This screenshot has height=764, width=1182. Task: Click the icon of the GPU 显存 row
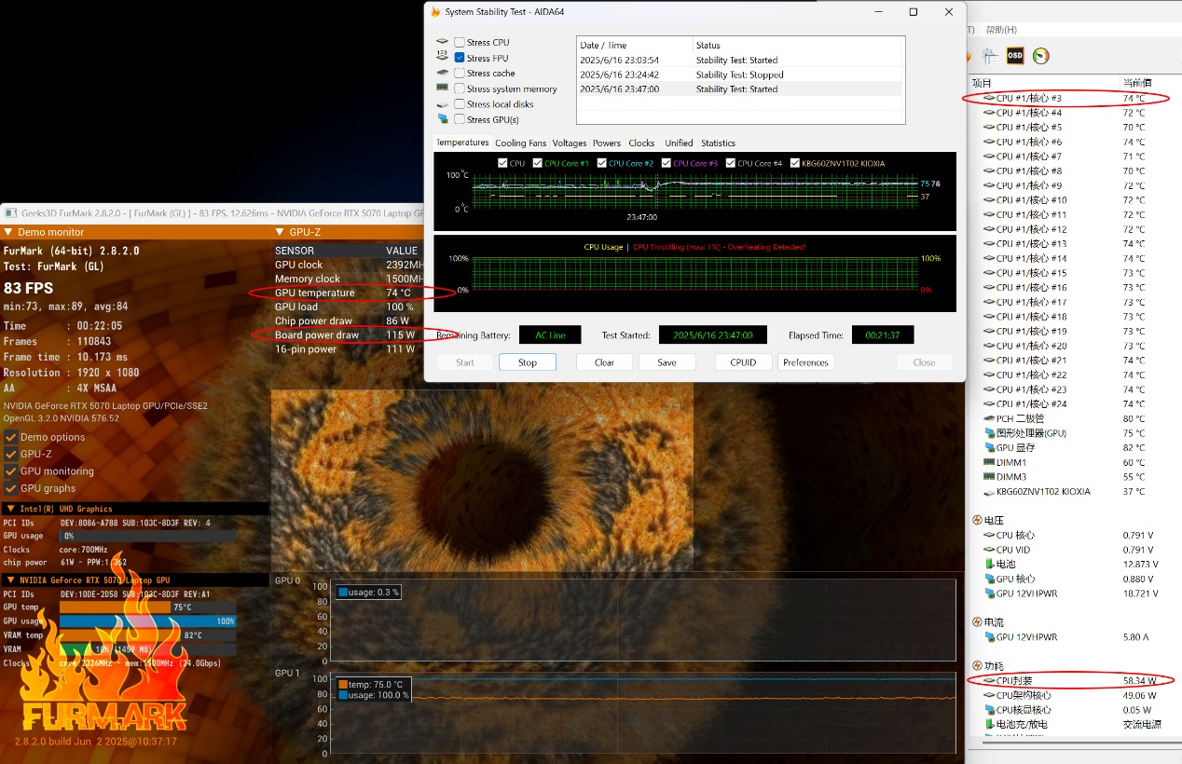point(989,447)
